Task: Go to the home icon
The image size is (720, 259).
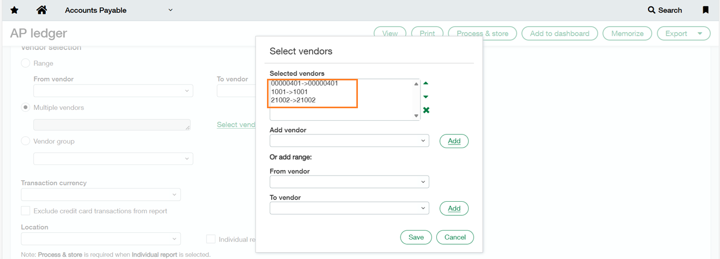Action: [x=42, y=10]
